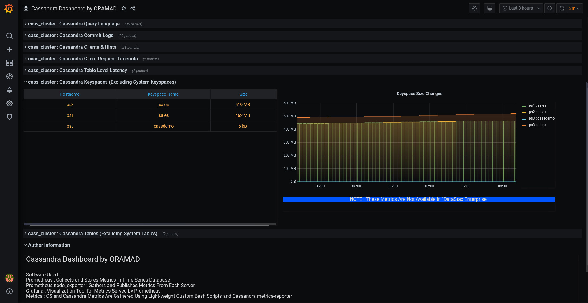Sort table by Size column
588x303 pixels.
243,94
